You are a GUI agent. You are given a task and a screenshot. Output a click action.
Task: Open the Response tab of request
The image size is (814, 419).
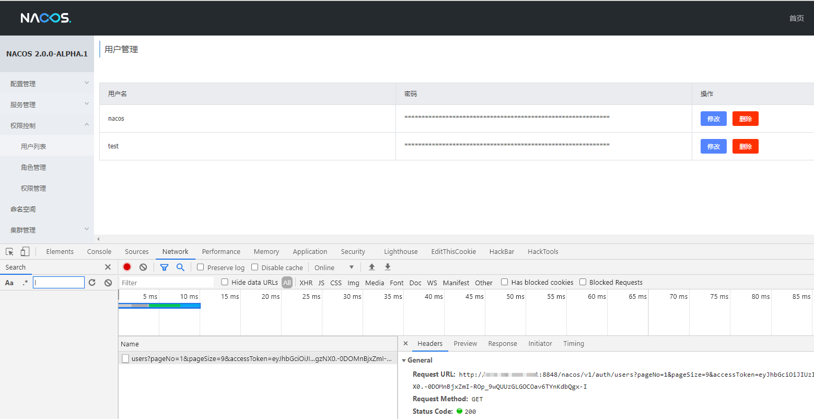(x=502, y=343)
